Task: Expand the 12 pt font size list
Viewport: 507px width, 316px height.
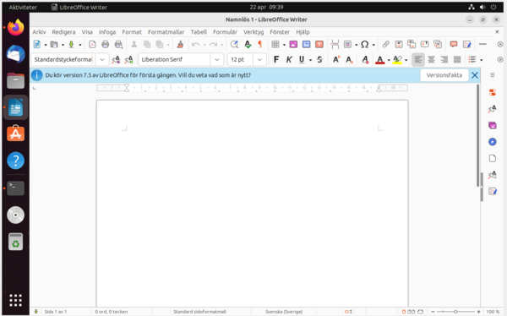Action: point(259,59)
